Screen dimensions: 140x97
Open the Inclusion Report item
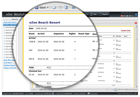(10, 38)
